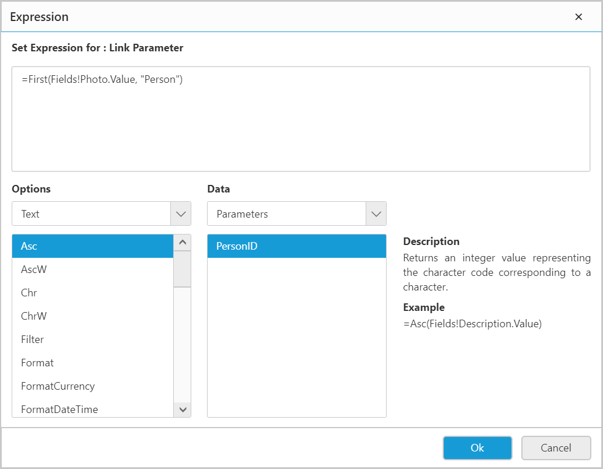Click the Text options combo box

coord(92,213)
